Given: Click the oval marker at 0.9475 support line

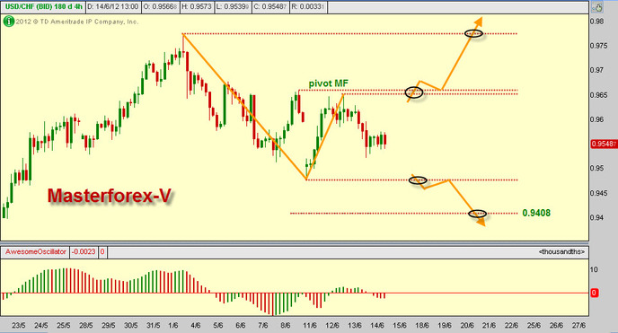Looking at the screenshot, I should tap(418, 180).
